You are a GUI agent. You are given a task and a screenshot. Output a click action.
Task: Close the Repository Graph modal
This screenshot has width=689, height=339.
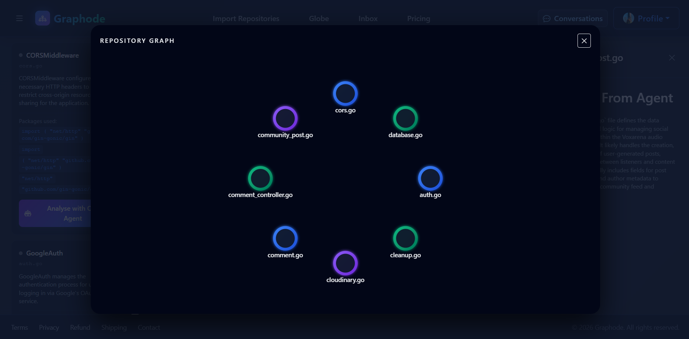point(584,41)
